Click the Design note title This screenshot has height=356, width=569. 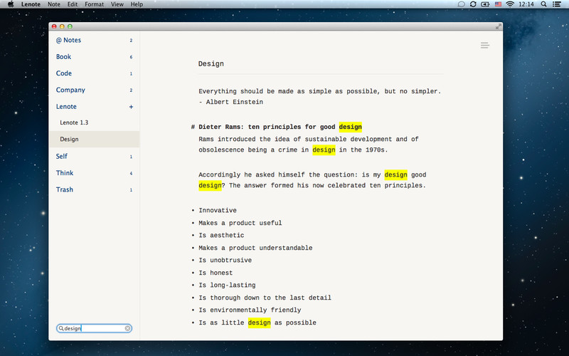211,64
